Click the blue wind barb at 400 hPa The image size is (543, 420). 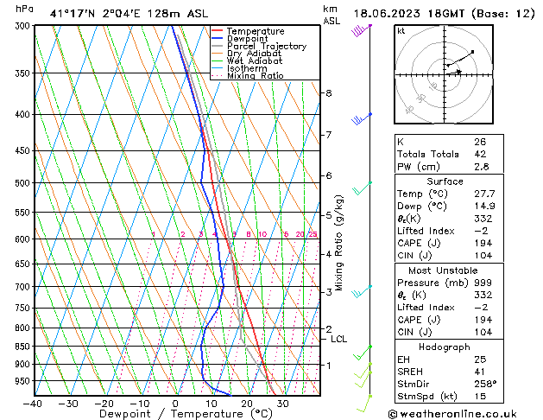coord(362,119)
